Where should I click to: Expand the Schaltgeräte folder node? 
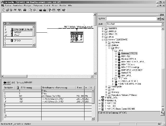pyautogui.click(x=106, y=87)
